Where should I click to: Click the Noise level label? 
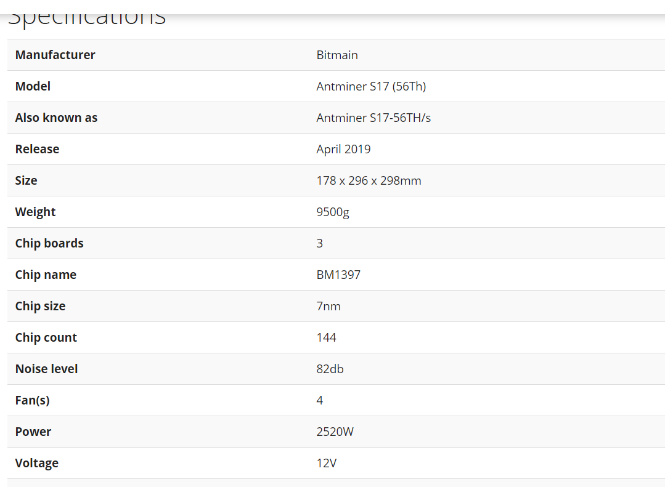(x=47, y=369)
